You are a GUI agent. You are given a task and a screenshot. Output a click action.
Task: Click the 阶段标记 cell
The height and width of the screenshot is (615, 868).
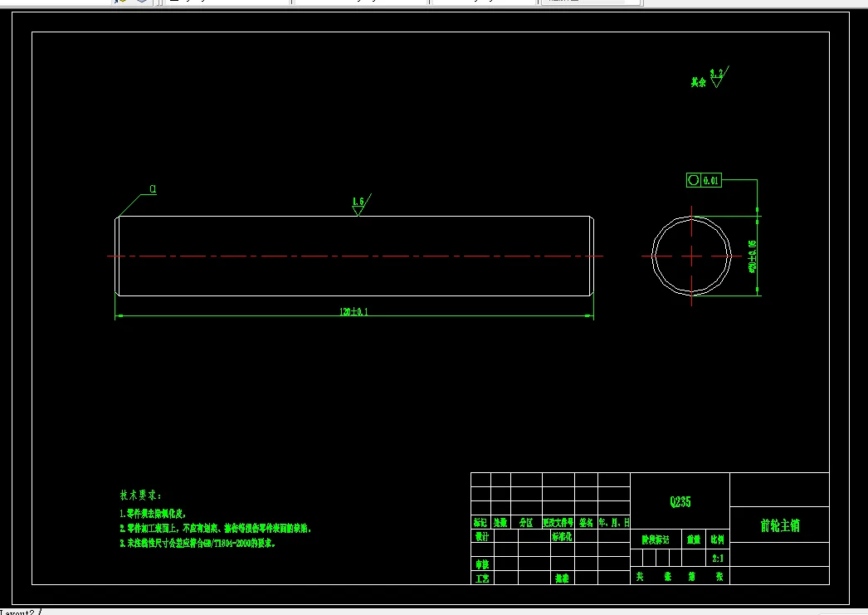point(656,539)
